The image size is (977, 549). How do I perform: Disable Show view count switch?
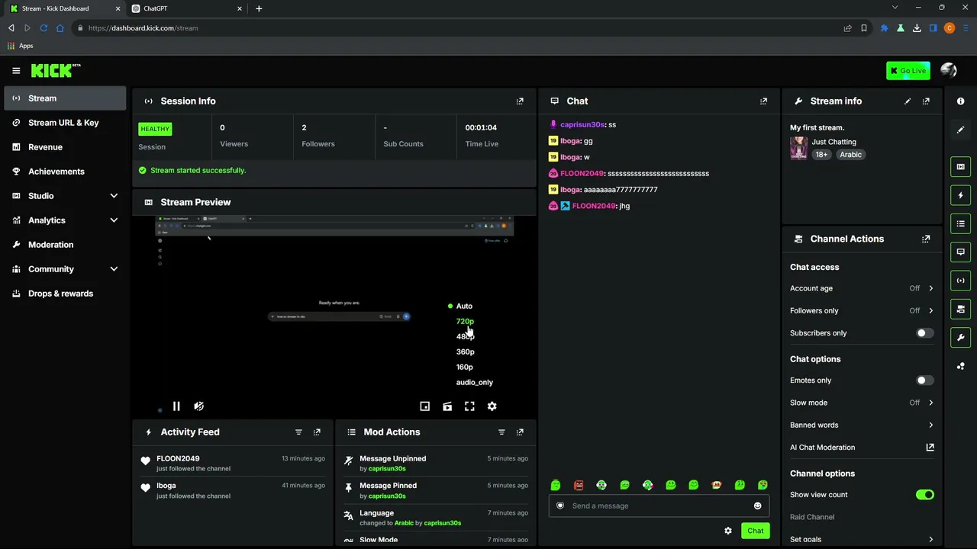[x=925, y=495]
